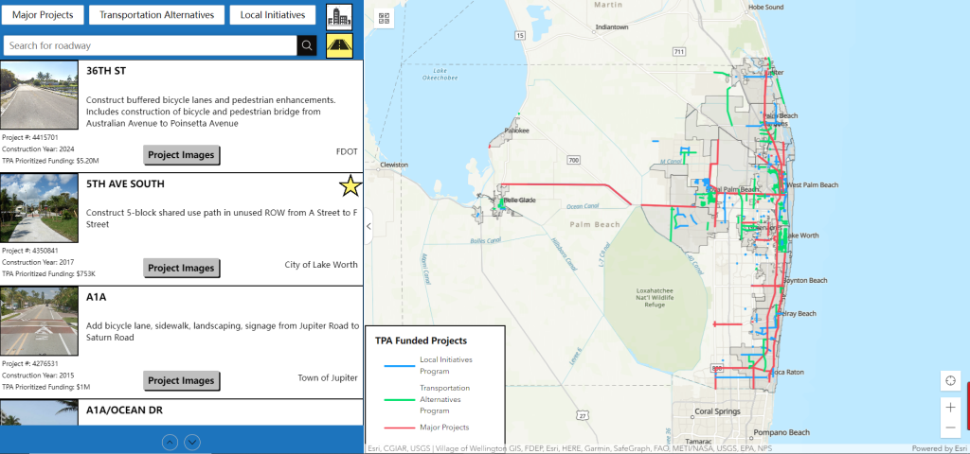
Task: Click the locate-me crosshair button
Action: click(950, 380)
